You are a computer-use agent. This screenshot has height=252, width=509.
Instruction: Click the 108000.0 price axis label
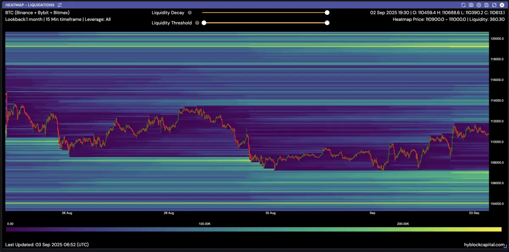tap(498, 162)
